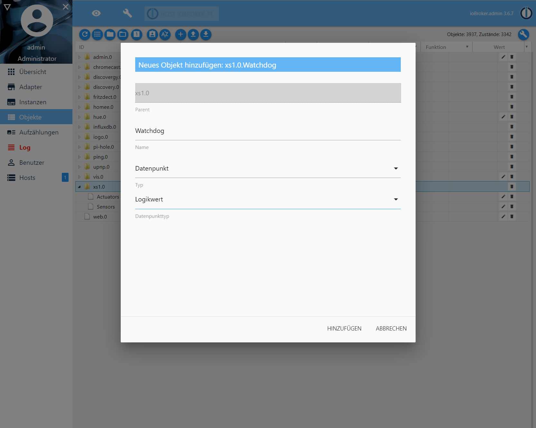Select the ping.0 tree row
The height and width of the screenshot is (428, 536).
(100, 157)
